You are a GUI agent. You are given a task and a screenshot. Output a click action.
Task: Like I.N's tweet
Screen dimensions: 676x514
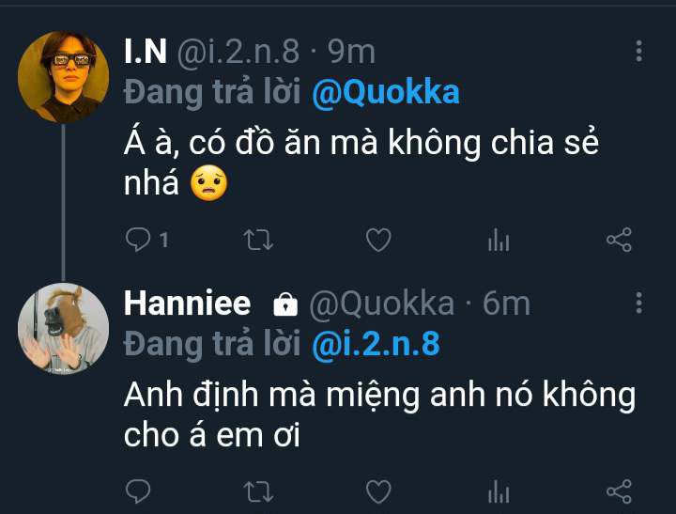point(377,241)
